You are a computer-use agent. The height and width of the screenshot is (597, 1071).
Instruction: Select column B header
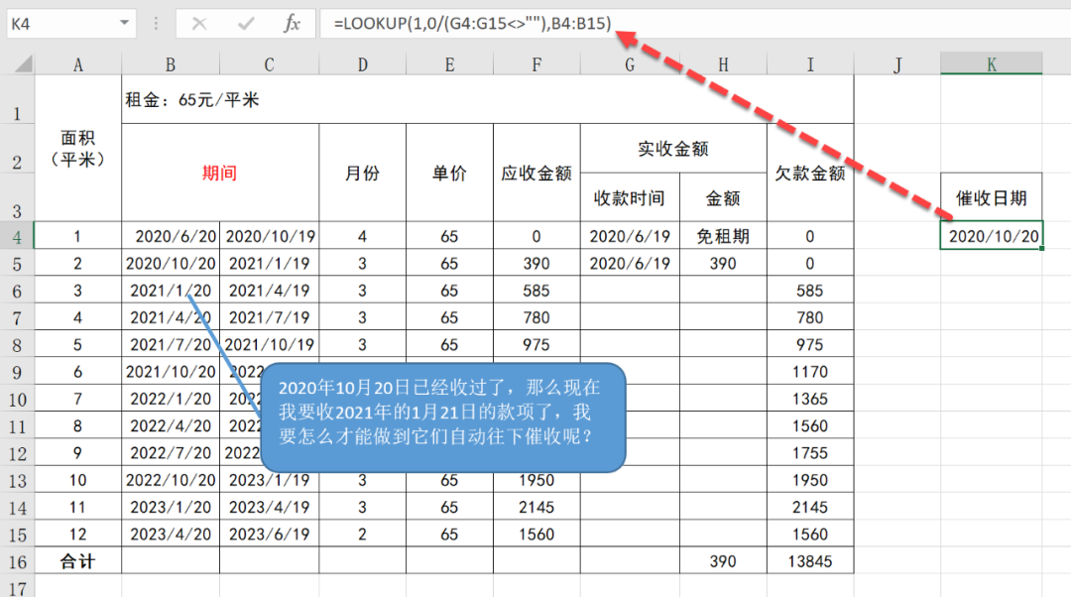[171, 64]
